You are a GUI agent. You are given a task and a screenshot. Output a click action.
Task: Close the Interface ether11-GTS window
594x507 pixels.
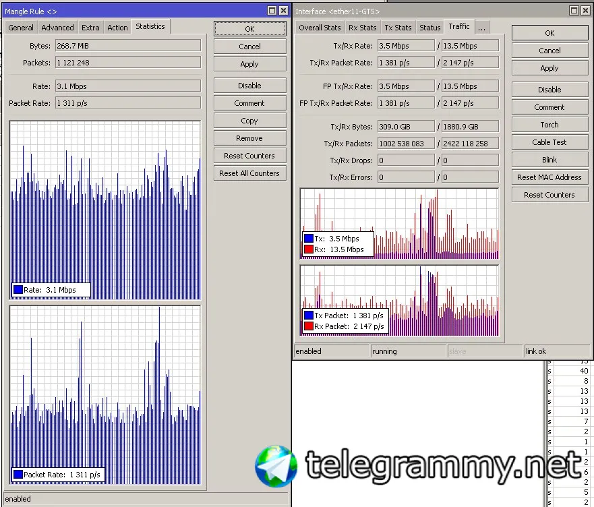[x=586, y=11]
